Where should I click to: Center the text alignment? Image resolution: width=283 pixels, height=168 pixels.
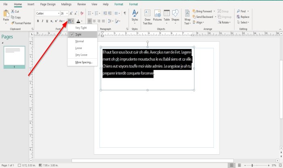click(94, 21)
